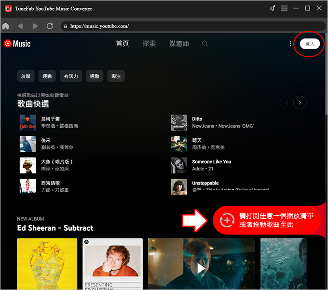This screenshot has width=328, height=290.
Task: Play 烏梅子醬 album thumbnail
Action: (x=27, y=123)
